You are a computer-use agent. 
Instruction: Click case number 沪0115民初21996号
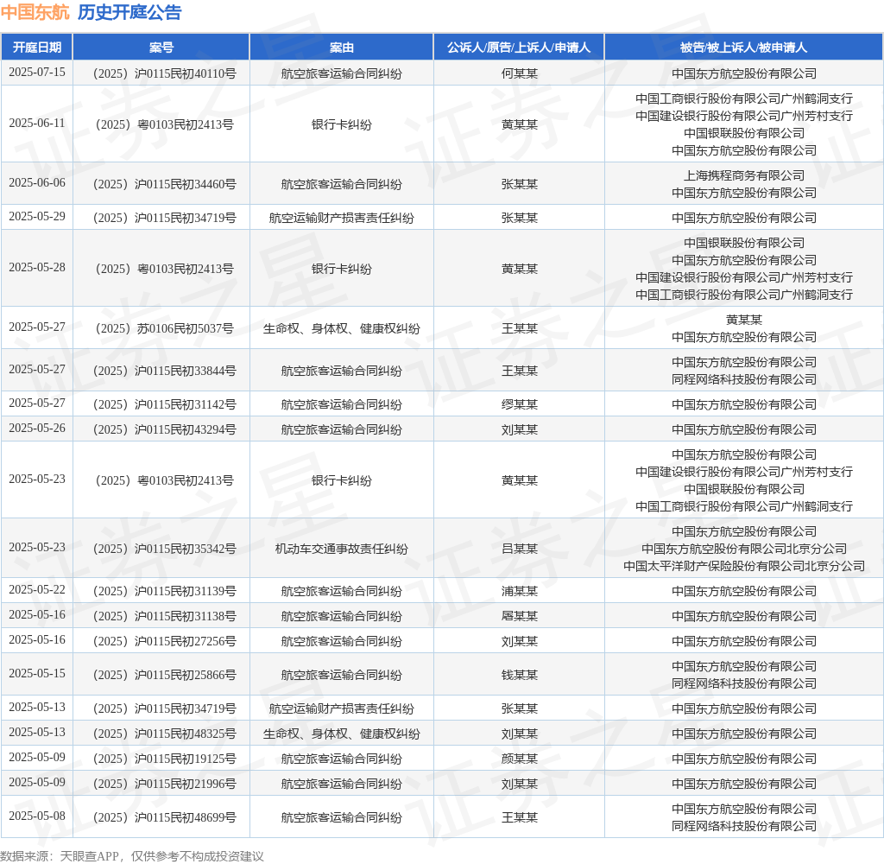click(165, 784)
